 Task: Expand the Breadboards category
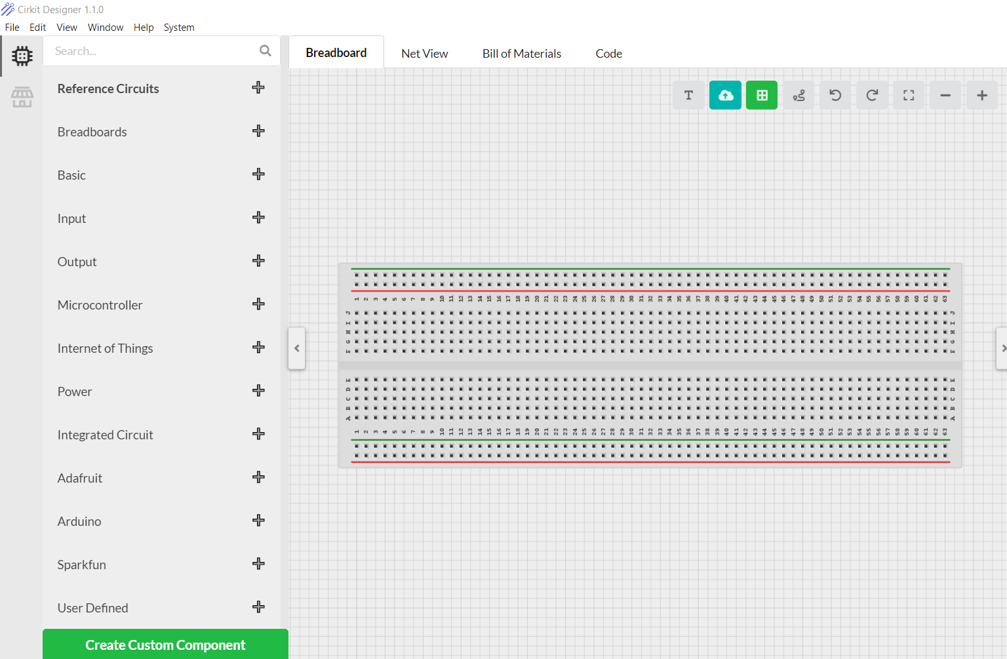tap(258, 131)
